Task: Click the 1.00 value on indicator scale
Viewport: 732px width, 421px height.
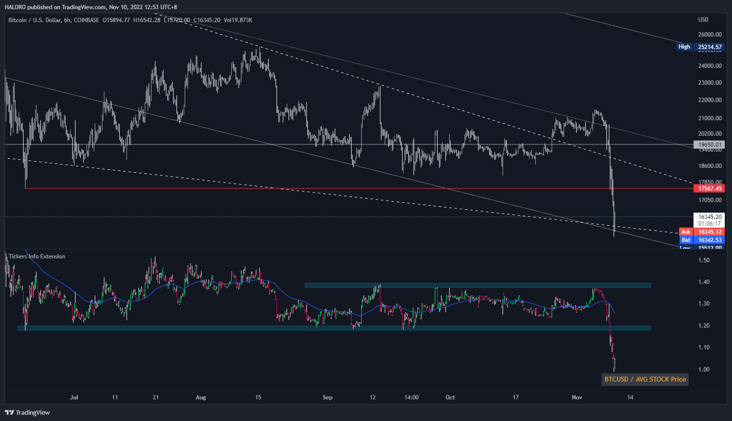Action: click(704, 370)
